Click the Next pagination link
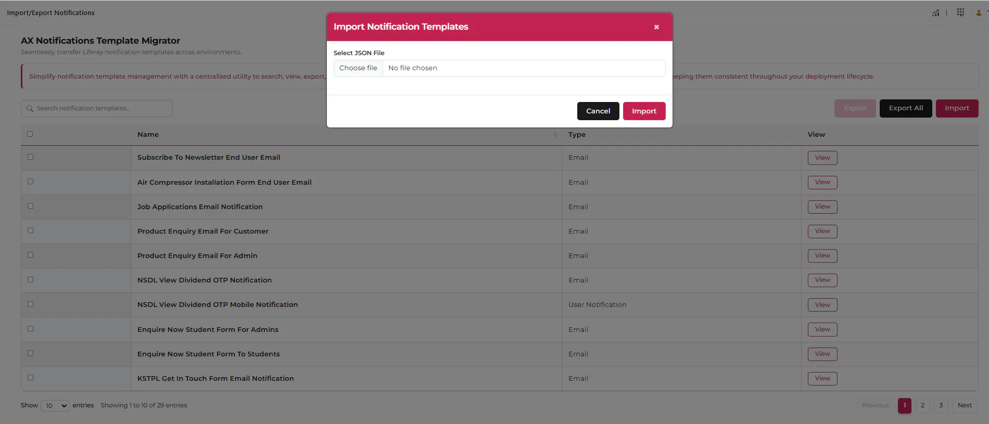Viewport: 989px width, 424px height. tap(965, 406)
